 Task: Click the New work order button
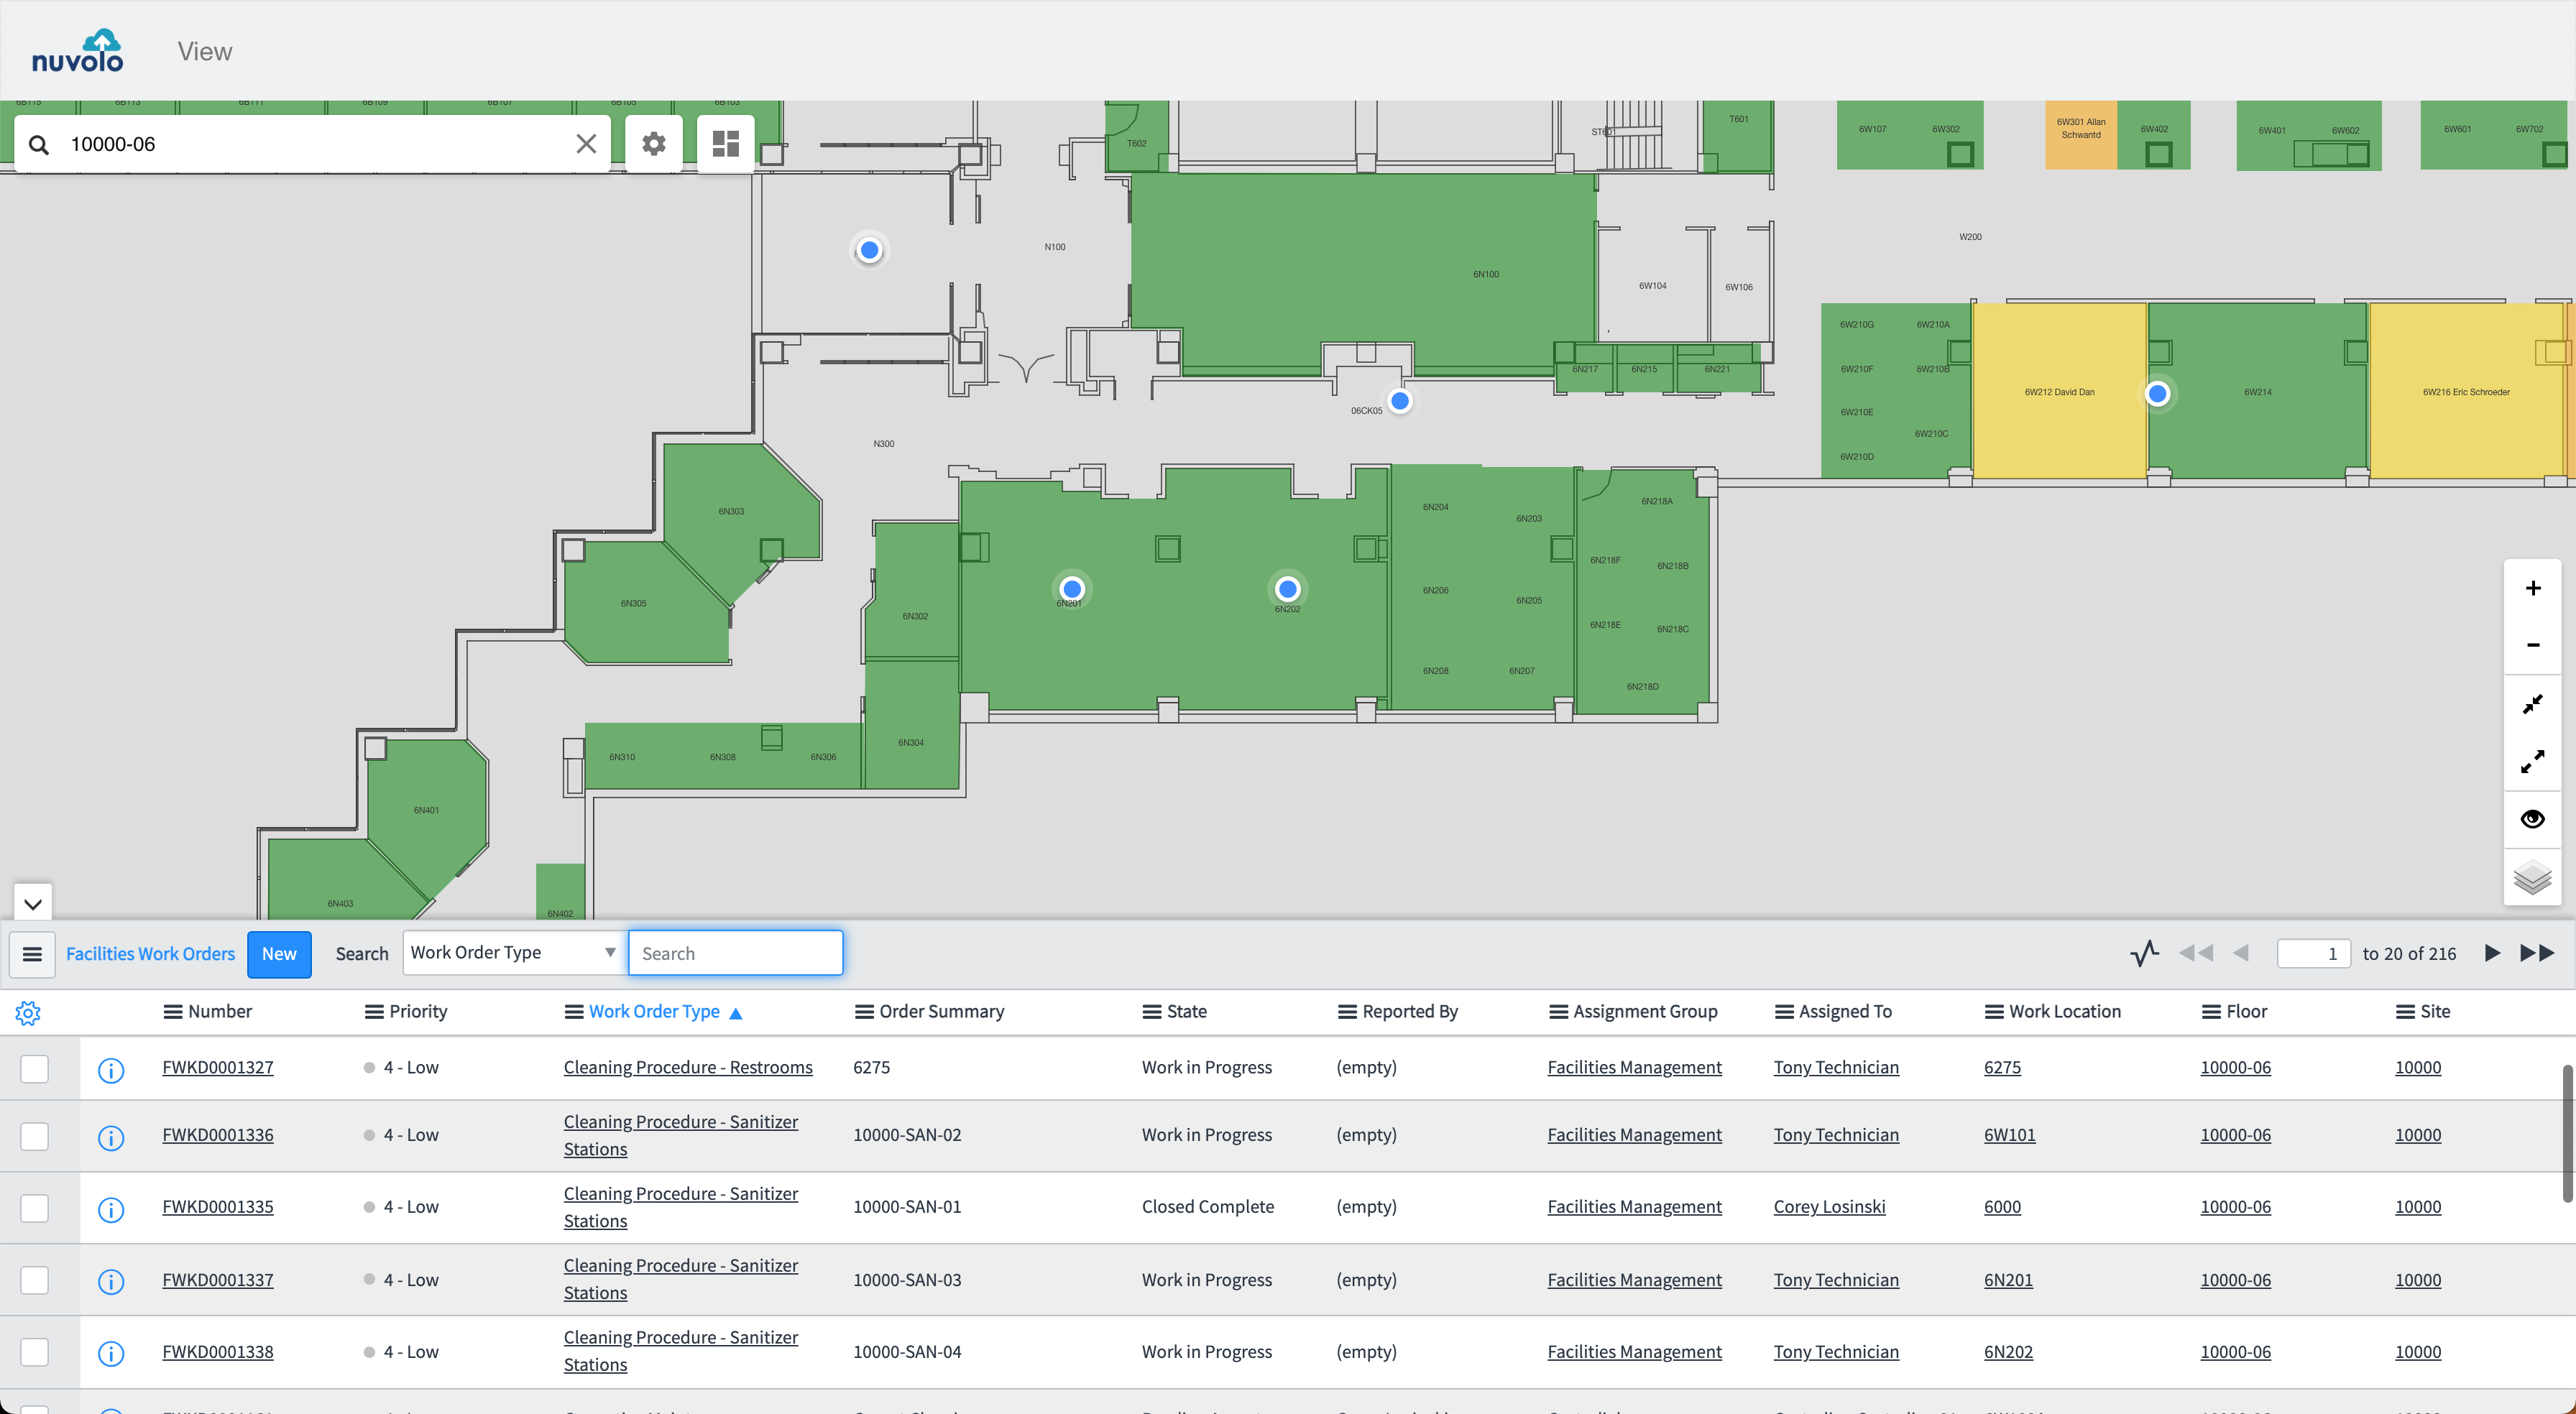coord(279,954)
